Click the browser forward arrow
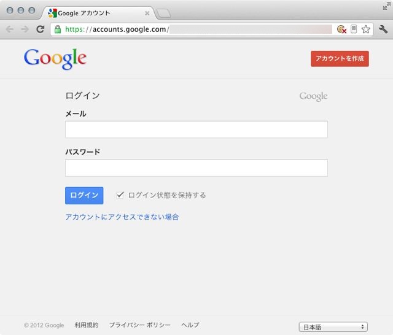 tap(25, 29)
